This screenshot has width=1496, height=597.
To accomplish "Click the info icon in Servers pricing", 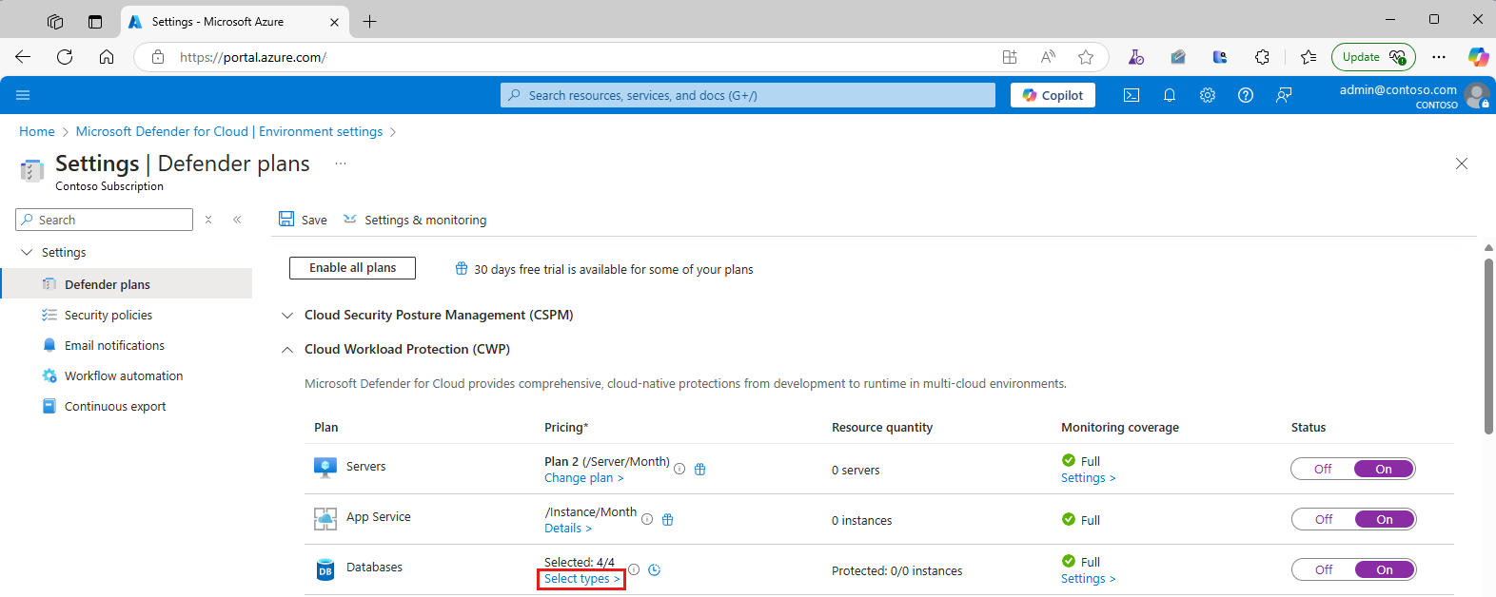I will 679,469.
